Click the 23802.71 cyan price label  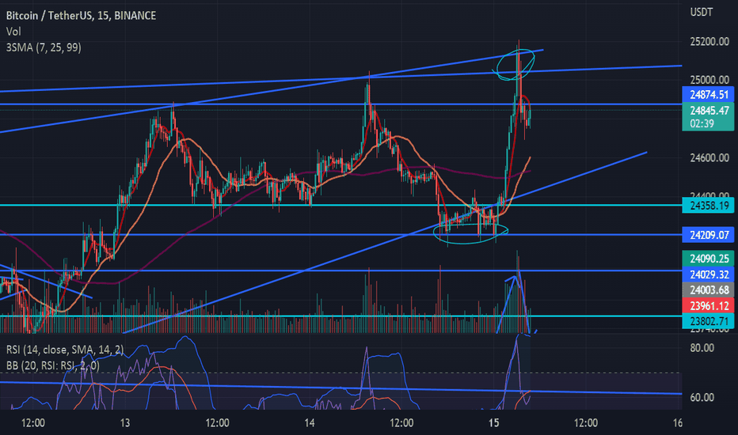click(x=709, y=321)
